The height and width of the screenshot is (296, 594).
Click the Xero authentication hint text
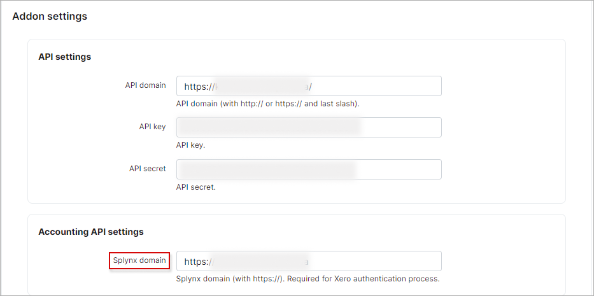pos(308,279)
